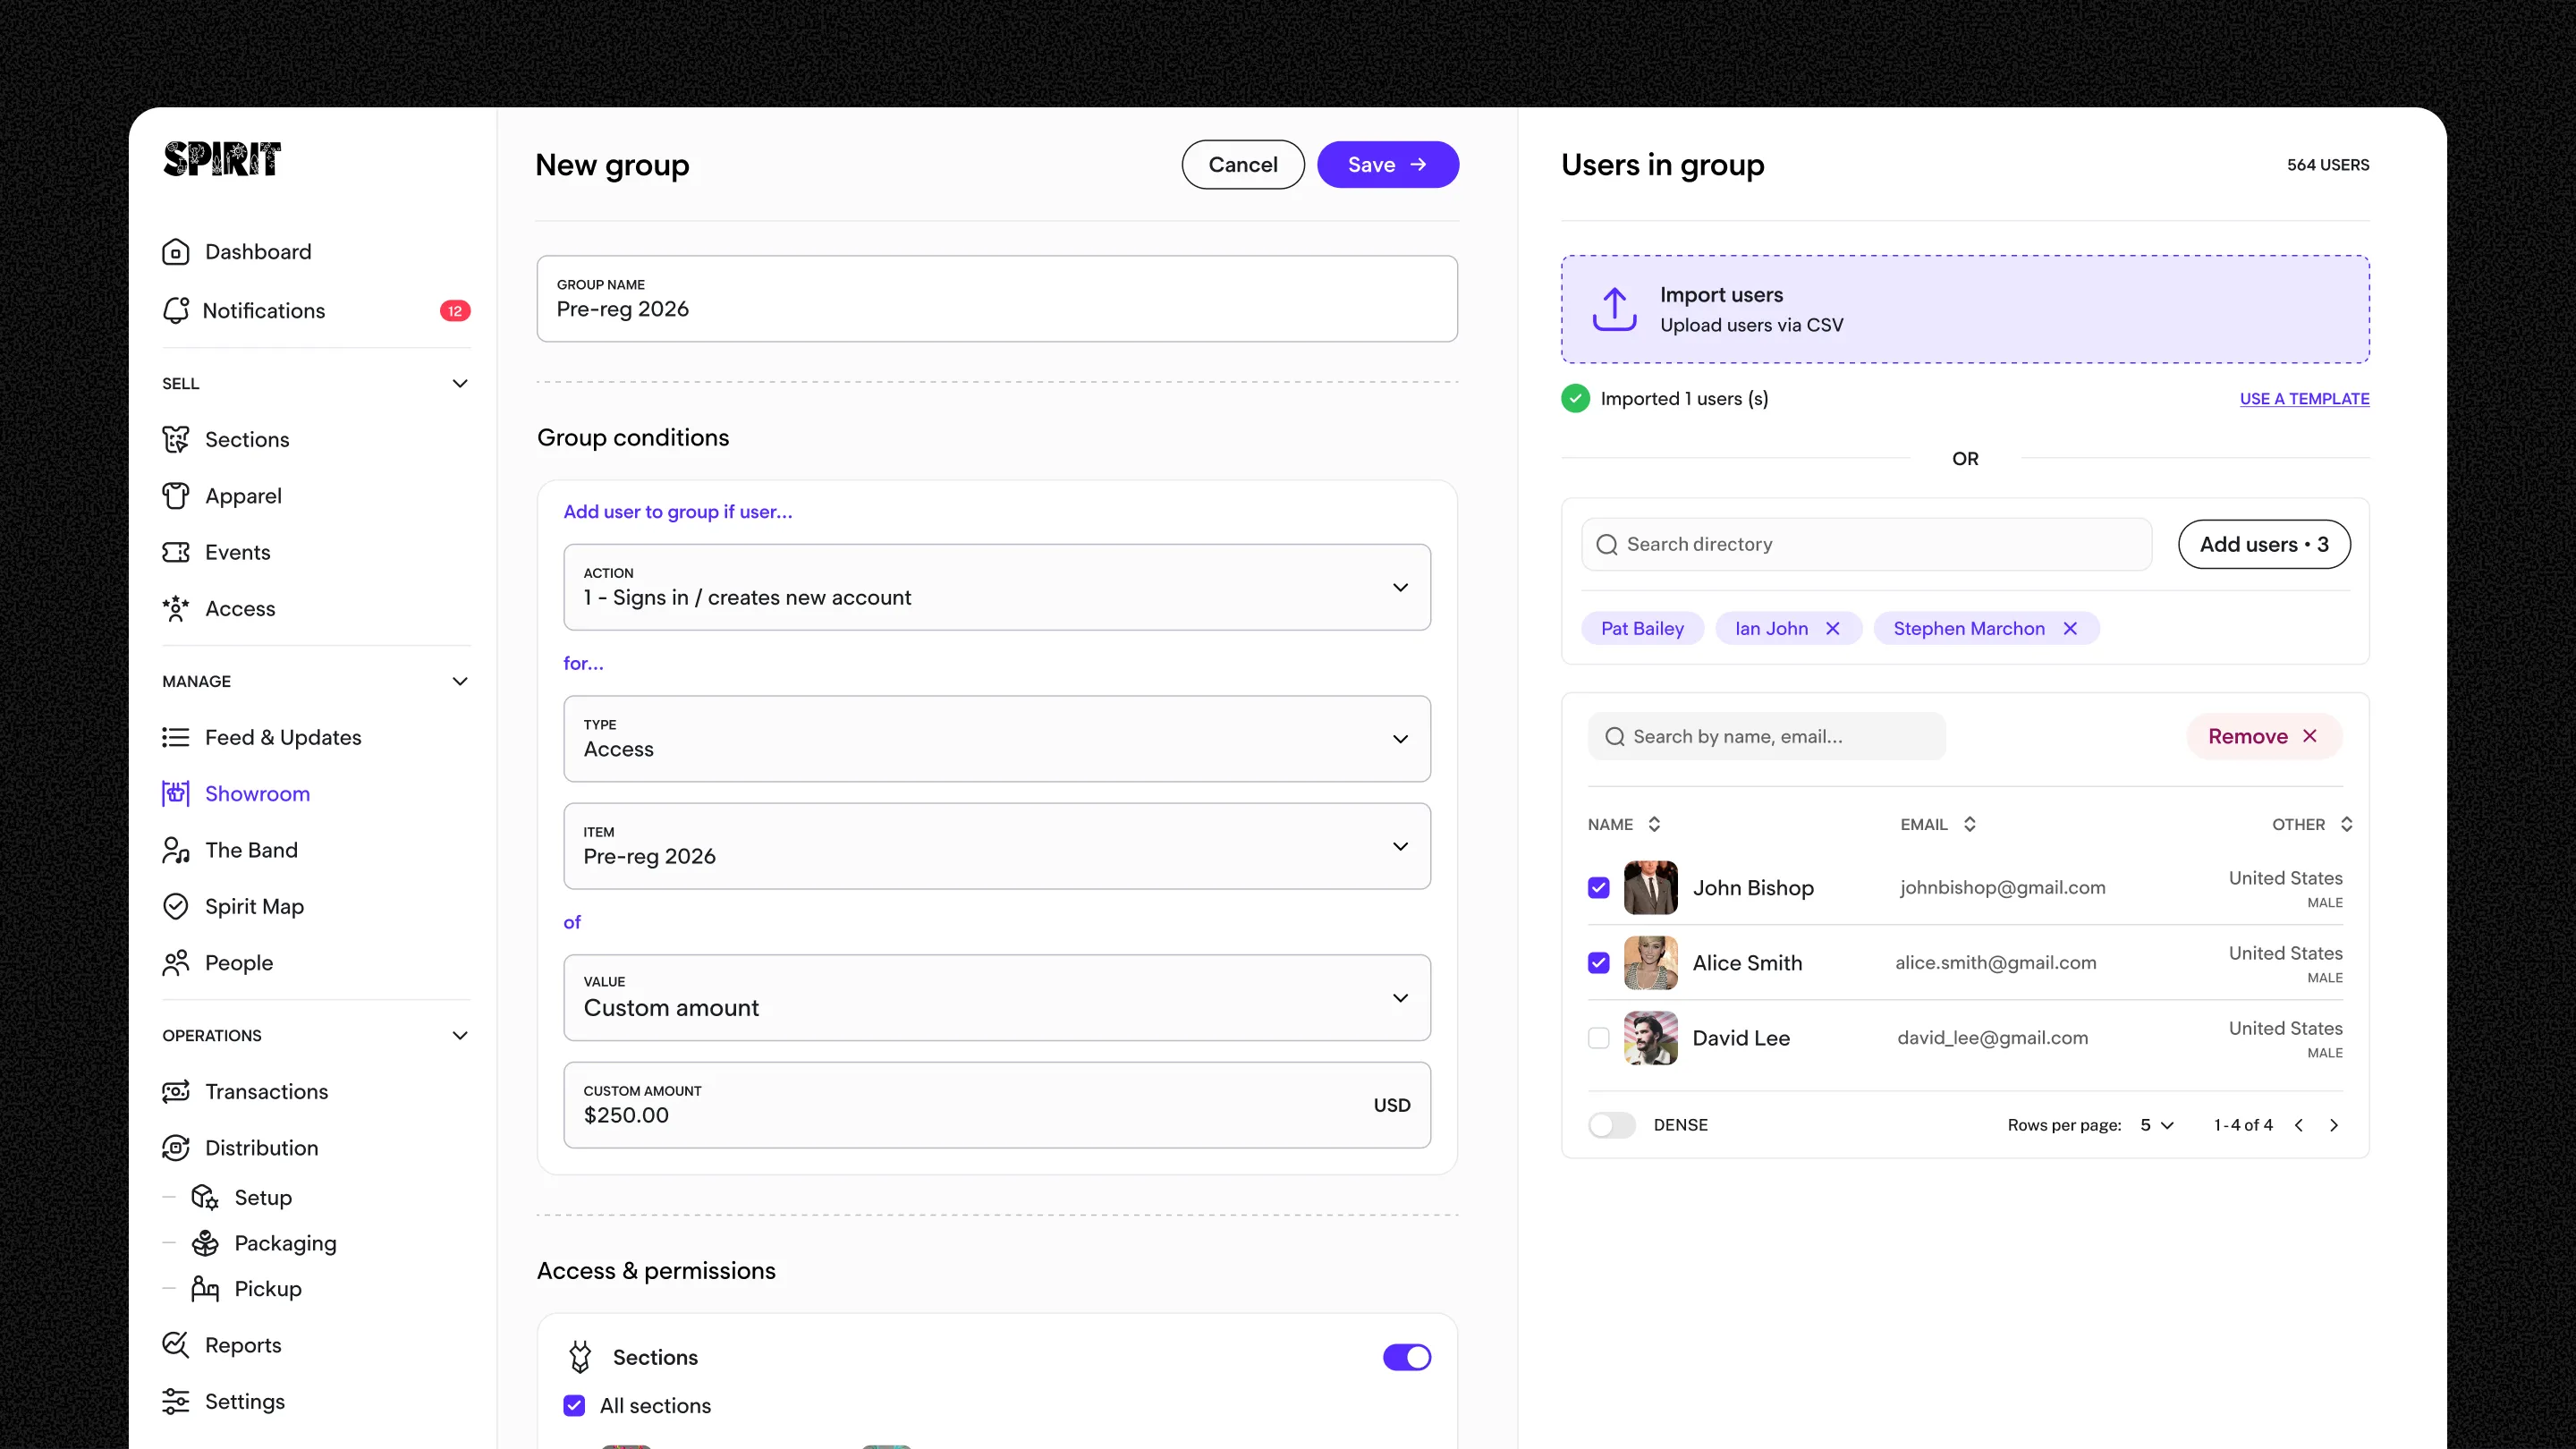Go to next page of users table

[x=2334, y=1125]
